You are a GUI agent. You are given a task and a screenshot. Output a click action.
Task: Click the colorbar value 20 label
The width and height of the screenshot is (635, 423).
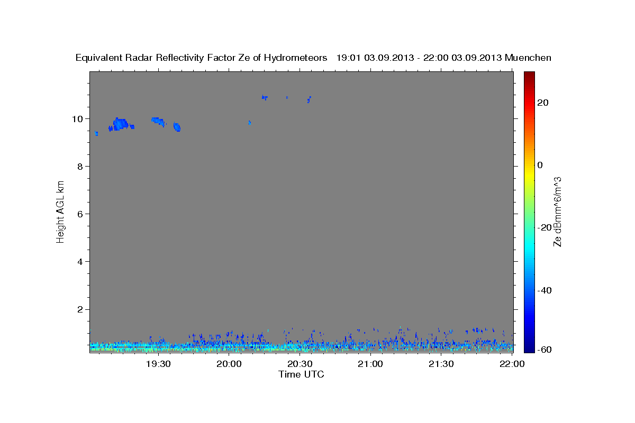click(542, 103)
